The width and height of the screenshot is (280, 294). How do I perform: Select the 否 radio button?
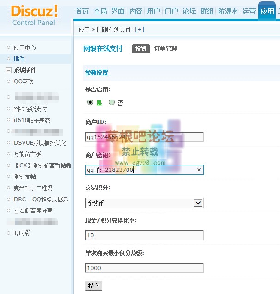pyautogui.click(x=111, y=103)
